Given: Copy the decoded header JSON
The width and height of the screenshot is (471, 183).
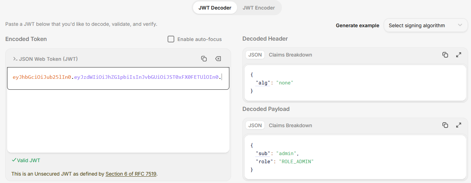Looking at the screenshot, I should tap(445, 55).
